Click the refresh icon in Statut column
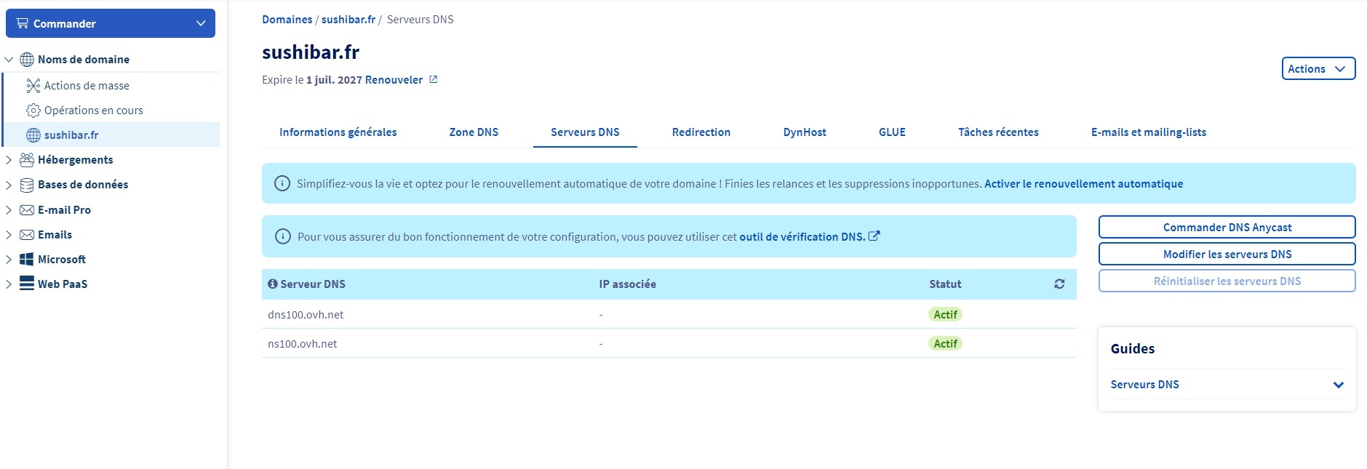 click(1059, 284)
